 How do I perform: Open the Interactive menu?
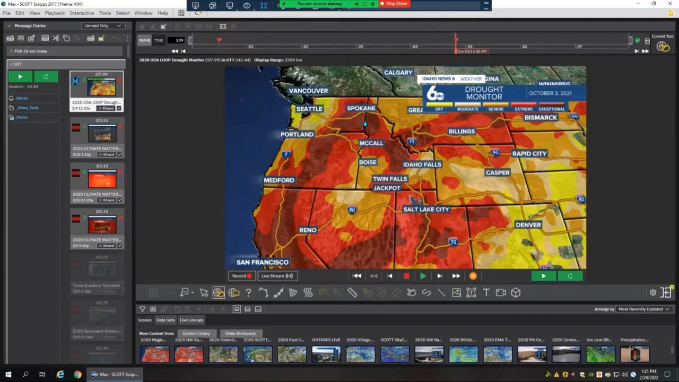[x=82, y=13]
